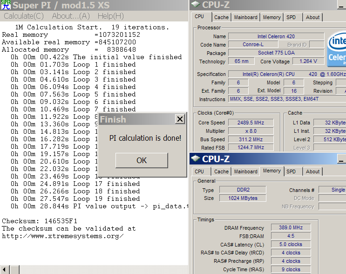Viewport: 346px width, 274px height.
Task: Click the 'Loop 1 finished' line
Action: pyautogui.click(x=73, y=64)
